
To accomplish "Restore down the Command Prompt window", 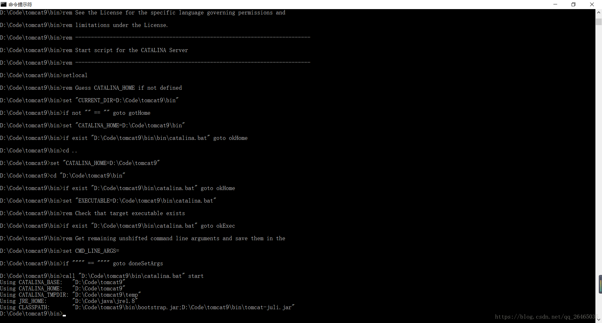I will coord(573,4).
